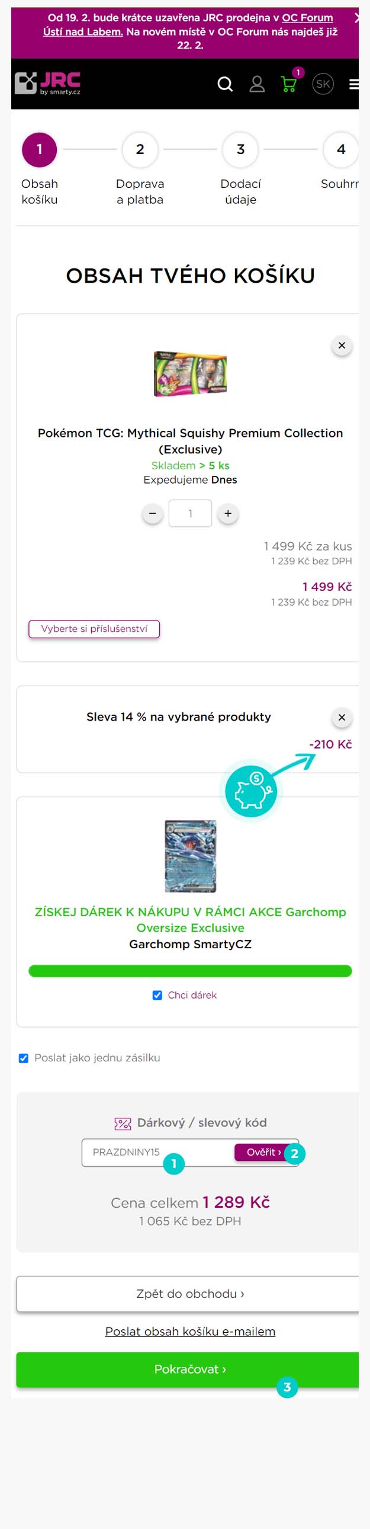Click the teal piggy bank savings icon
The image size is (370, 1529).
[251, 791]
